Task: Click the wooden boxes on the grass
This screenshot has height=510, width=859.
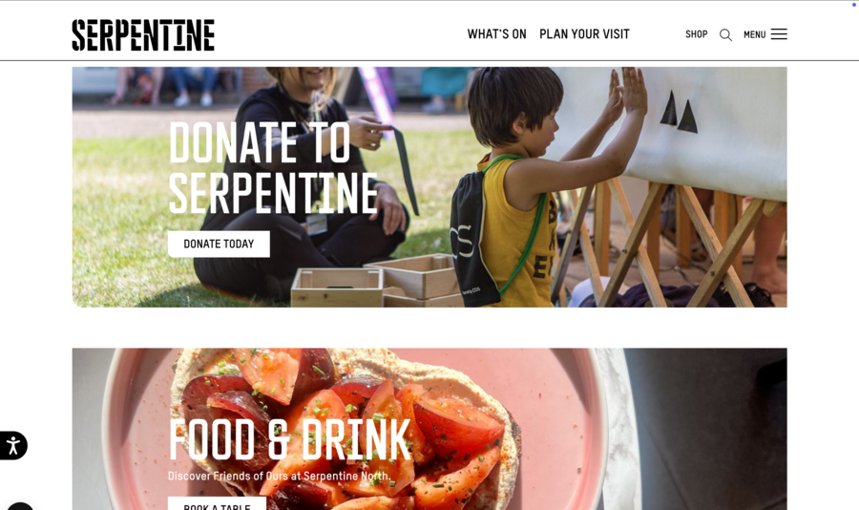Action: pos(378,281)
